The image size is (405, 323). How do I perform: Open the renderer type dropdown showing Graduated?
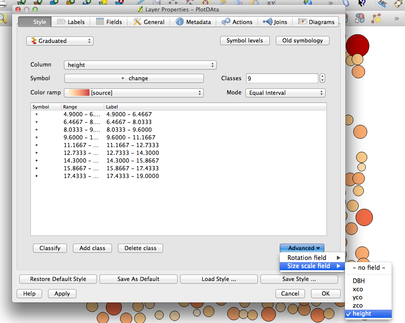pyautogui.click(x=60, y=41)
